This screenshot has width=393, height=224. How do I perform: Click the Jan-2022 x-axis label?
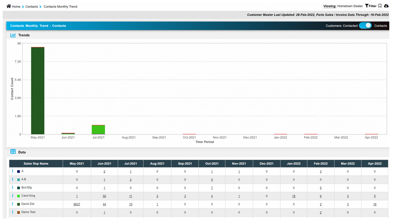(280, 137)
